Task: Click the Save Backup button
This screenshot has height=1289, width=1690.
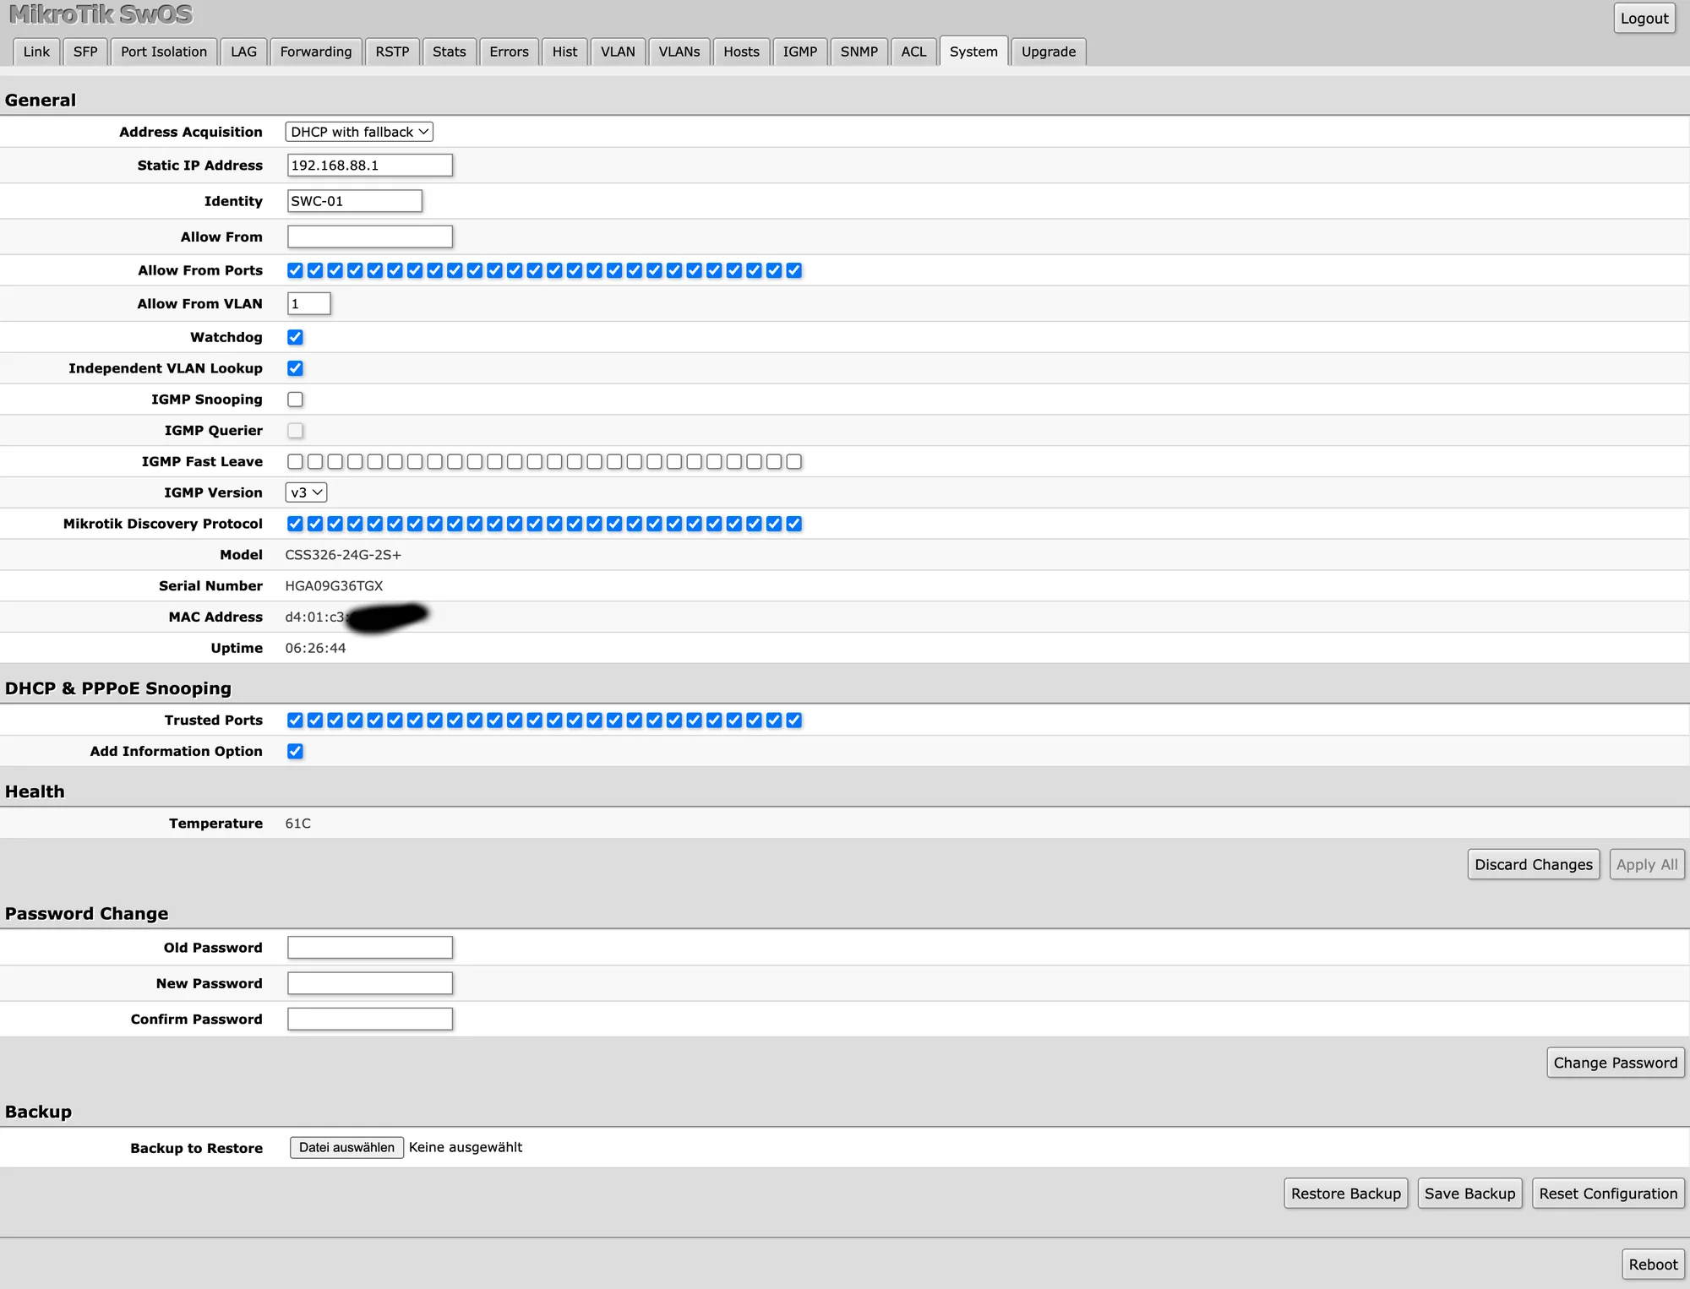Action: pos(1469,1192)
